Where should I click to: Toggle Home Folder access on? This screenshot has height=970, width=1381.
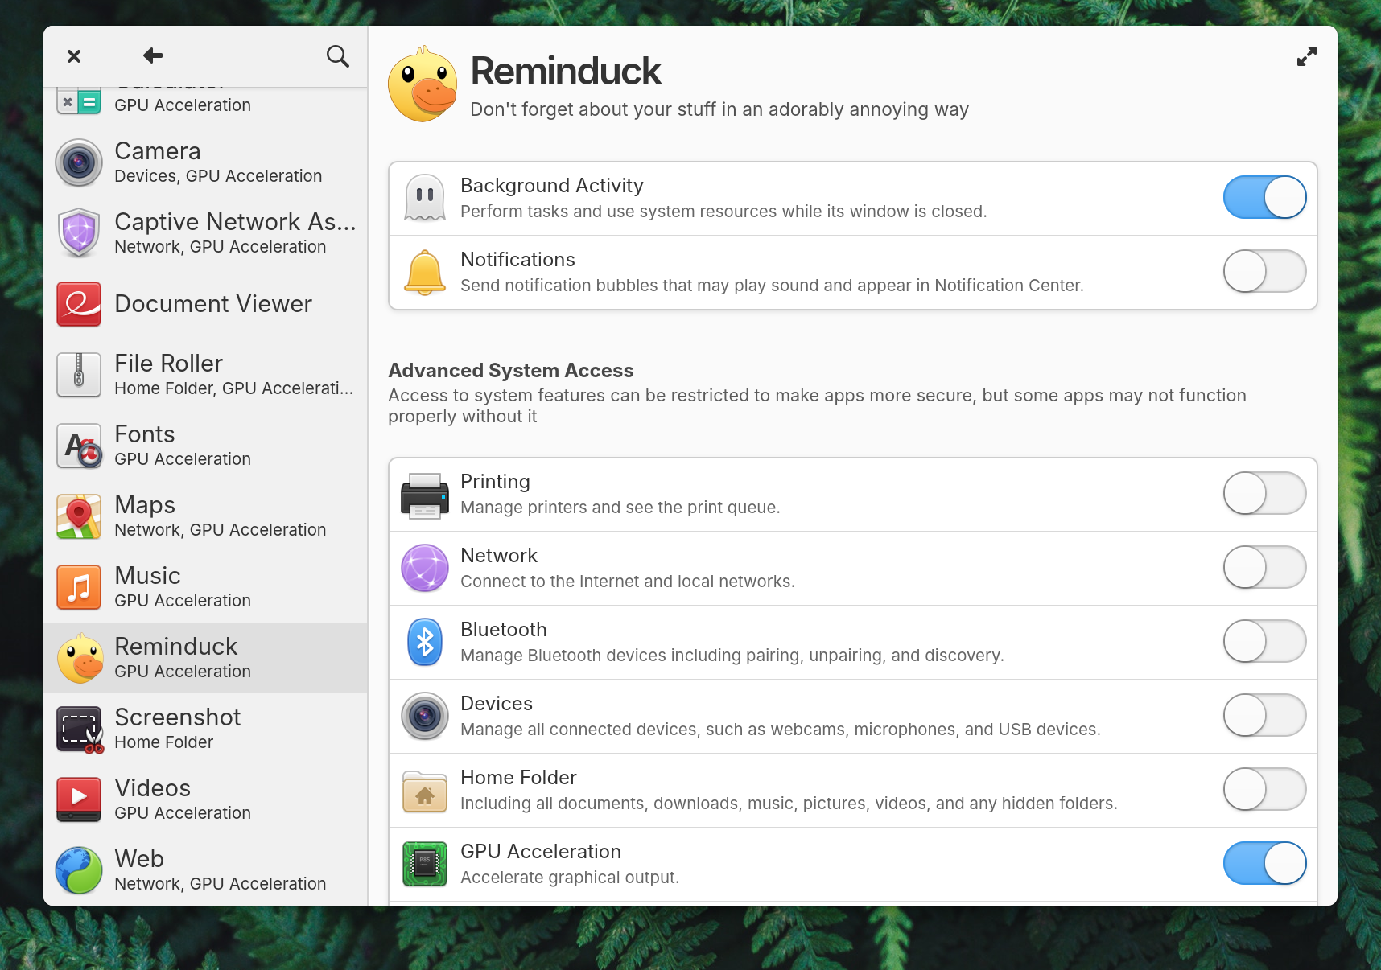[x=1264, y=790]
